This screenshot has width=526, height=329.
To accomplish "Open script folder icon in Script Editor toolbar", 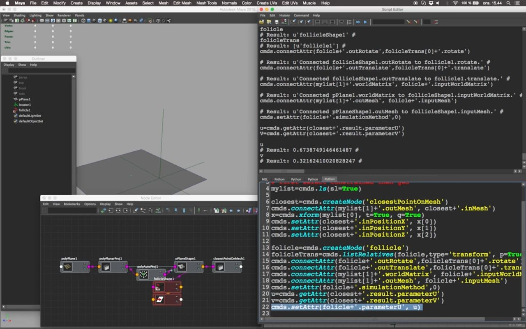I will click(x=262, y=22).
